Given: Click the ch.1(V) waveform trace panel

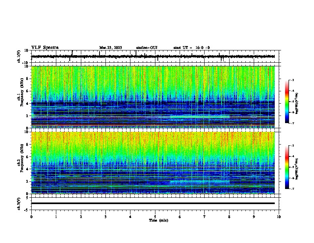Looking at the screenshot, I should [x=156, y=56].
